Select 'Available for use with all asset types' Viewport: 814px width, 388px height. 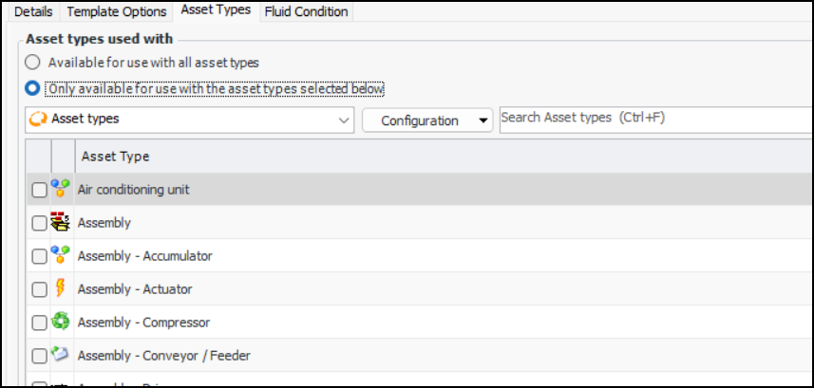tap(33, 63)
